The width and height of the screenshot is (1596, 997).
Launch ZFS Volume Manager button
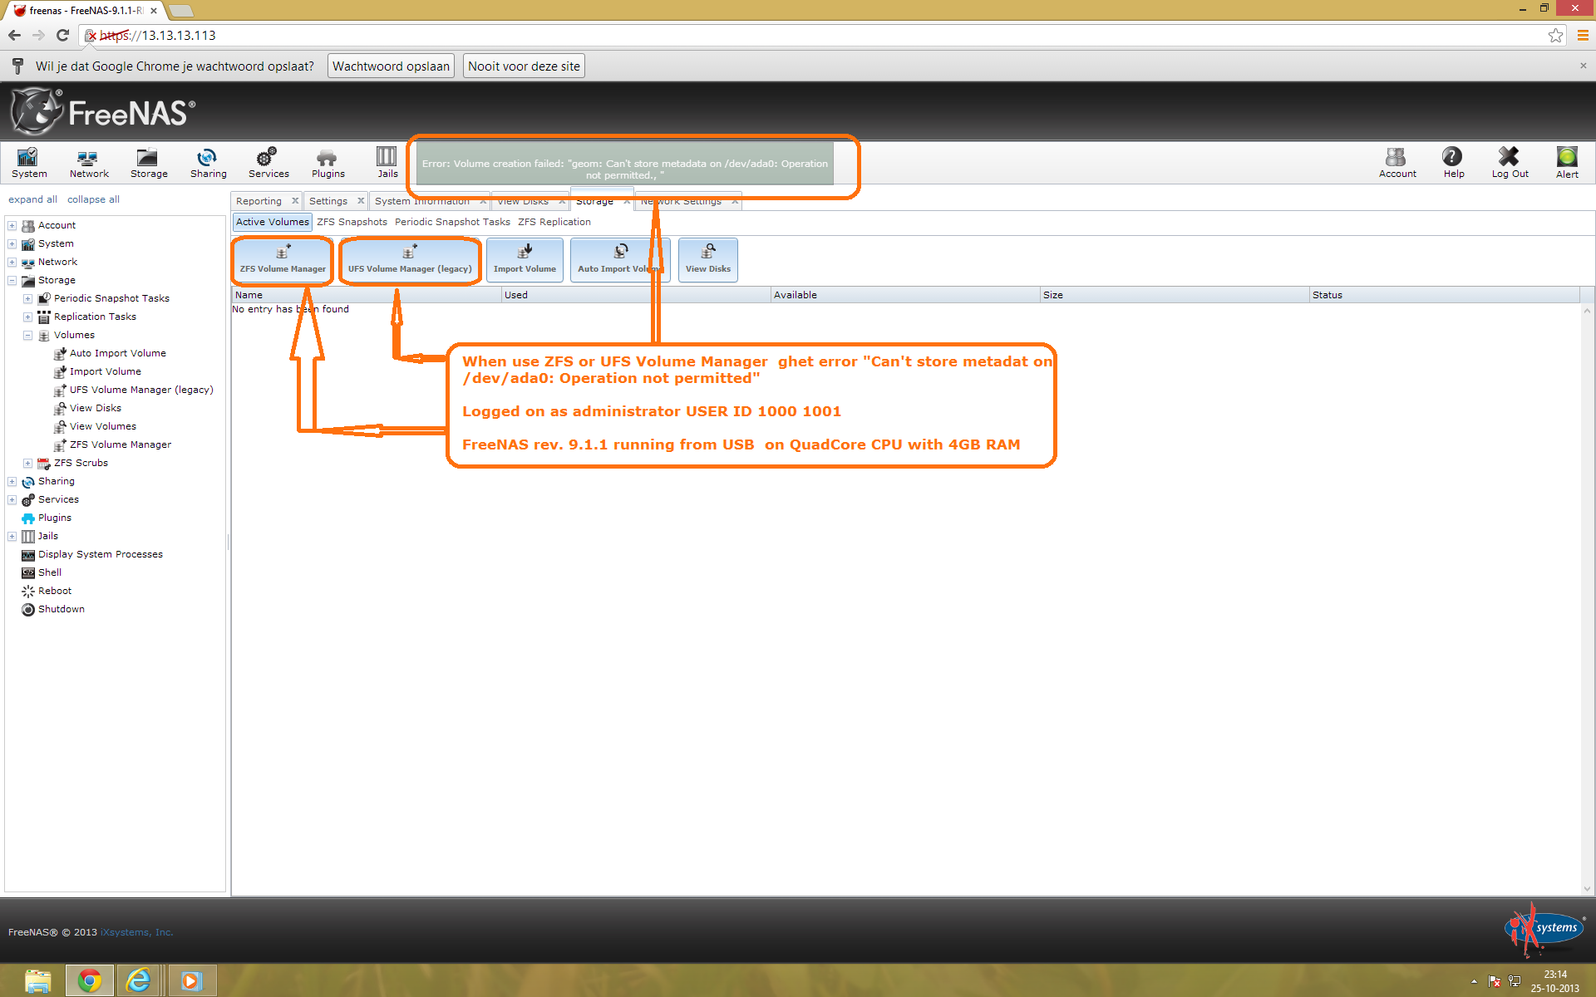283,260
